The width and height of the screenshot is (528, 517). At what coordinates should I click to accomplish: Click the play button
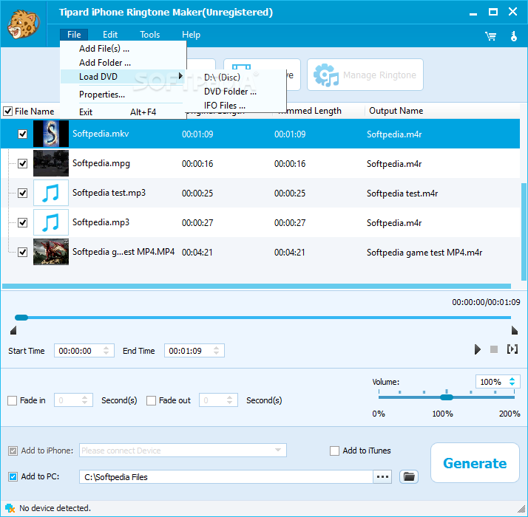tap(478, 349)
